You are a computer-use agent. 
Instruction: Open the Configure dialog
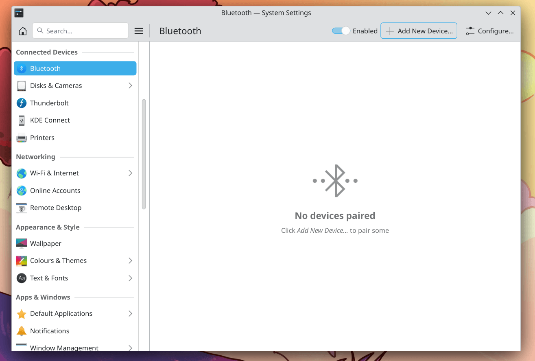pos(490,31)
